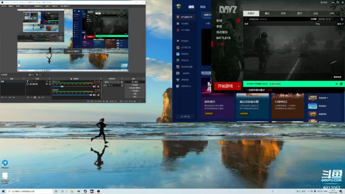Toggle lock of the text source in OBS
This screenshot has height=194, width=345.
coord(50,81)
